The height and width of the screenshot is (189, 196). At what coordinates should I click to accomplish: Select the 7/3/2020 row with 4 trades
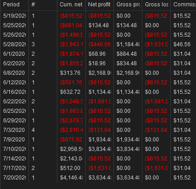tap(98, 130)
